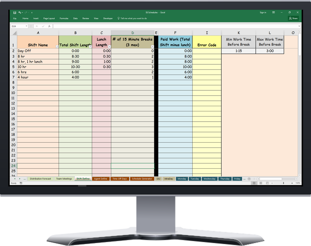Click the Save icon on Quick Access Toolbar
Screen dimensions: 311x246
(x=15, y=12)
